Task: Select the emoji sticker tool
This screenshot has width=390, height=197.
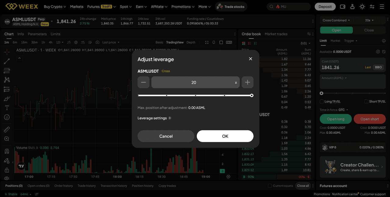Action: [x=7, y=117]
